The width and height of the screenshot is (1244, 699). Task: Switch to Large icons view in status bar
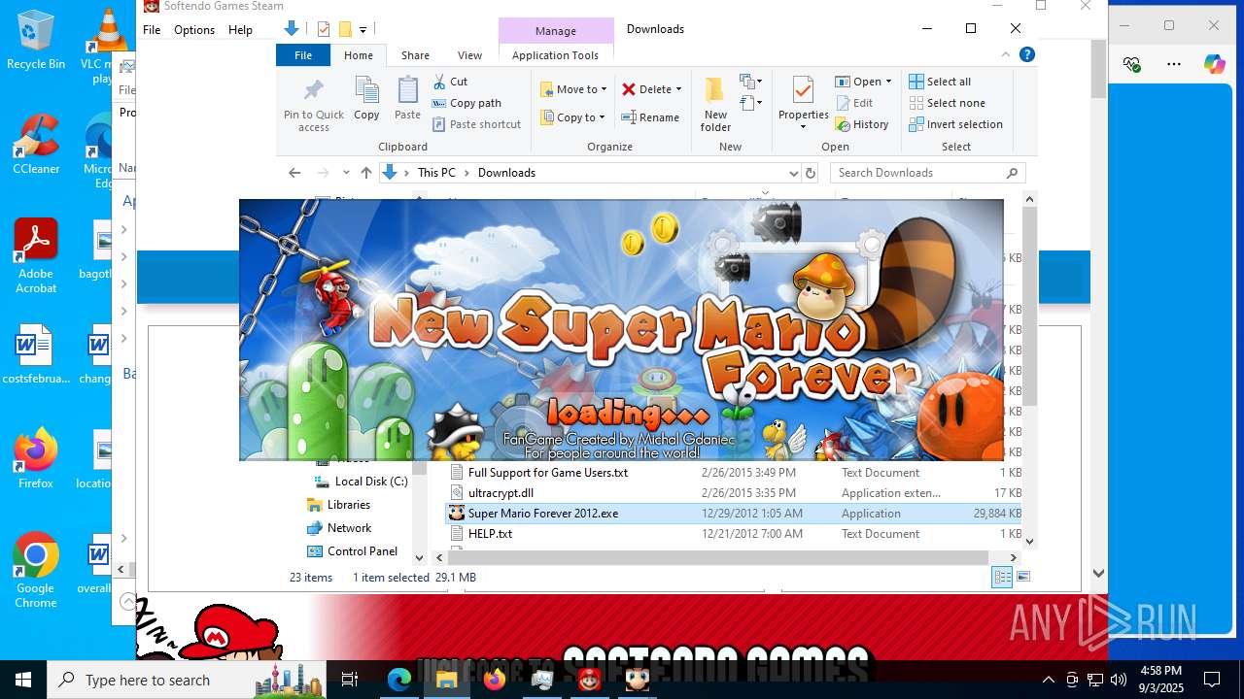1022,577
